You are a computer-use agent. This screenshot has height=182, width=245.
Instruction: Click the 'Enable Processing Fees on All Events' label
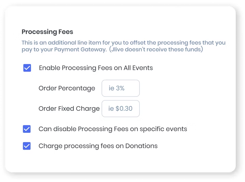96,68
